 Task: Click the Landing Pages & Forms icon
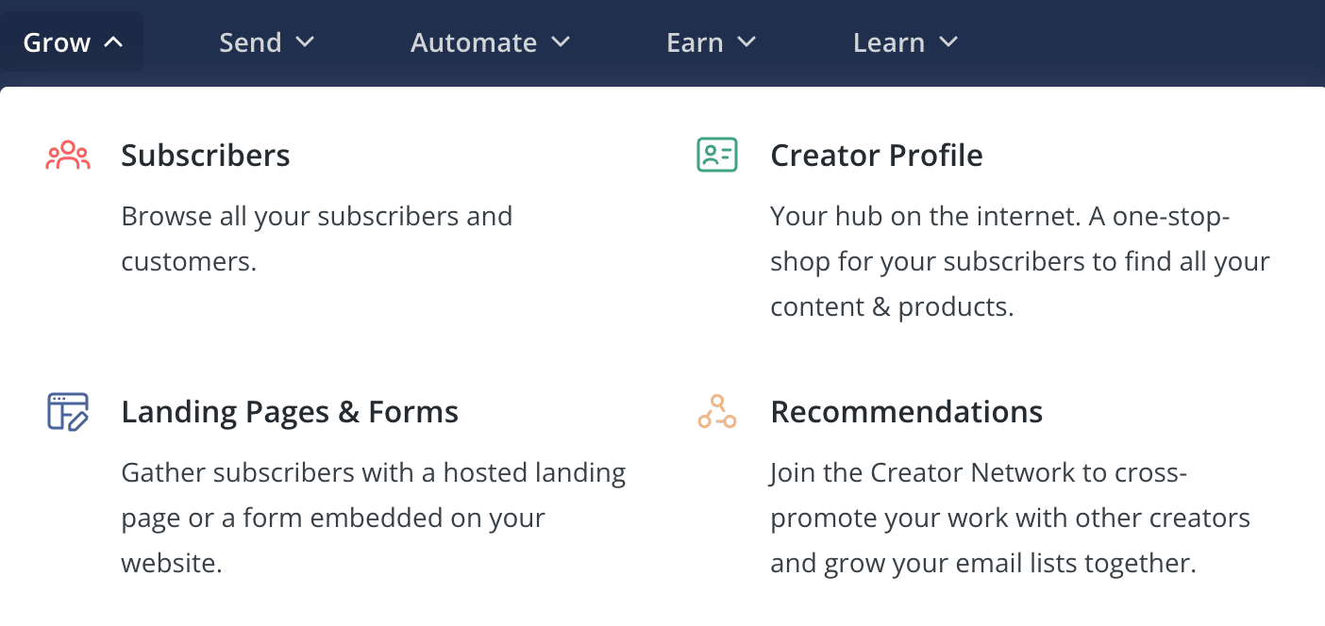click(68, 412)
